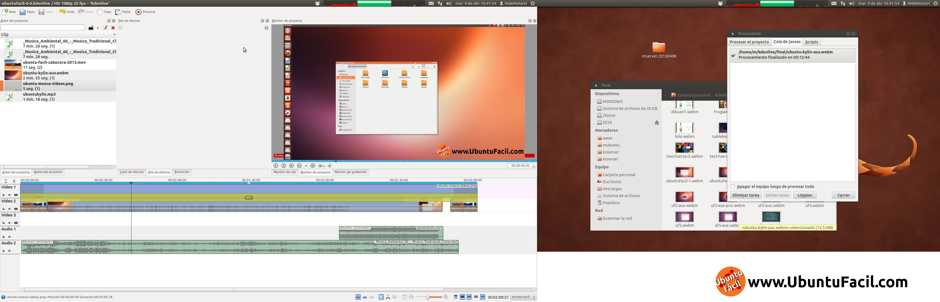Click the red X delete clip icon
This screenshot has width=940, height=302.
coord(113,28)
